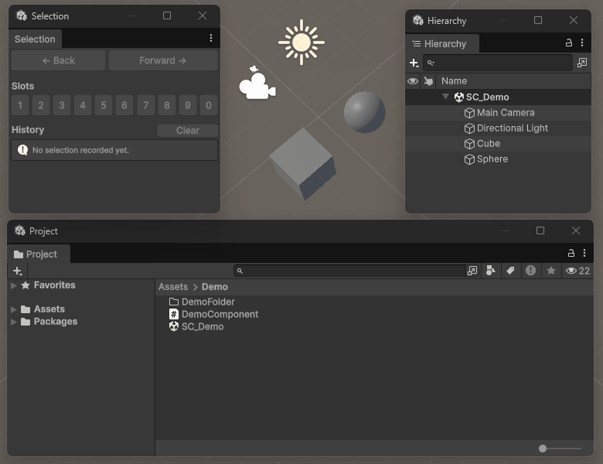This screenshot has width=603, height=464.
Task: Open Search by Log Type icon
Action: 530,271
